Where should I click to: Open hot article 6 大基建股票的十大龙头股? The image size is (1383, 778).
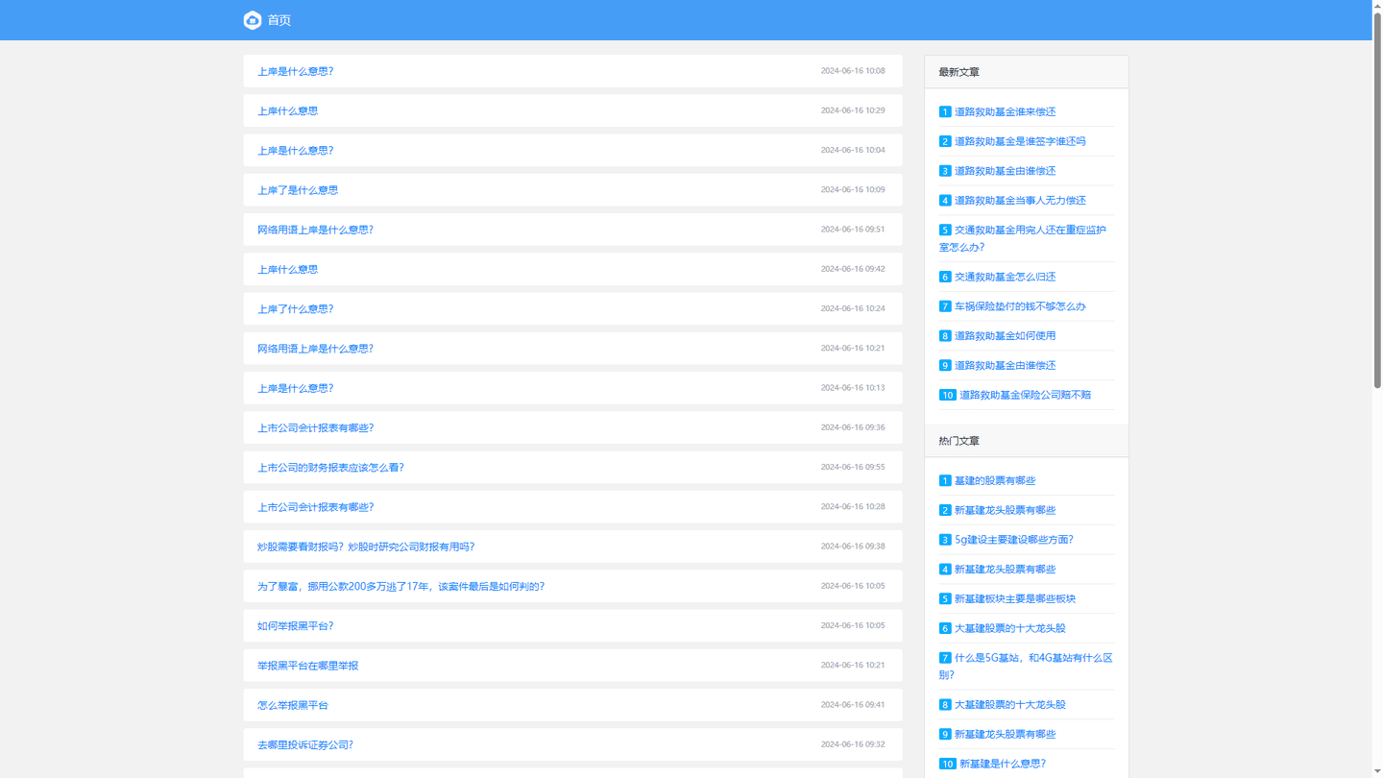[x=1009, y=628]
